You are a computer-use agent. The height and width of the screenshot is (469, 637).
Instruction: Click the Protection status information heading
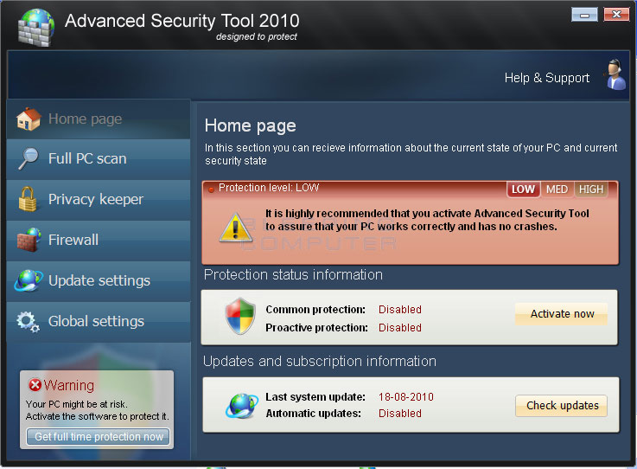coord(293,274)
